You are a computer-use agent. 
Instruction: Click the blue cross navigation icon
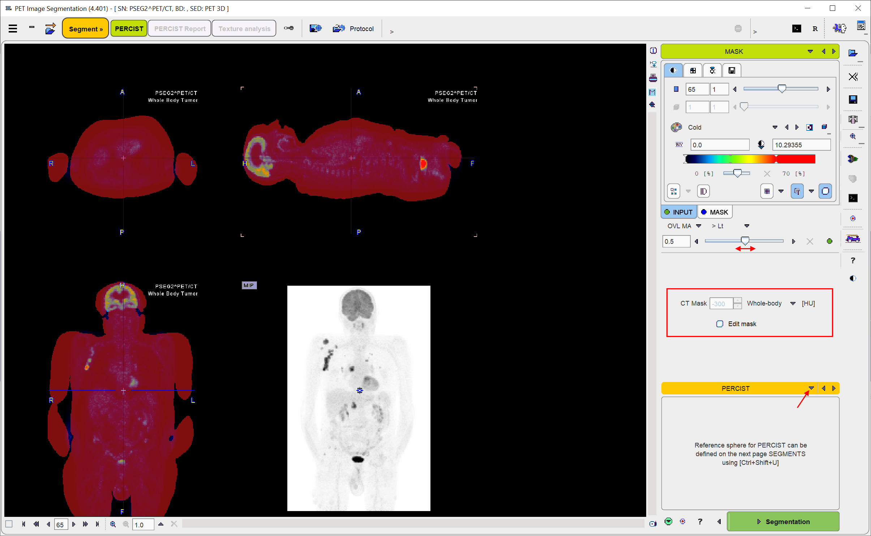[x=652, y=105]
